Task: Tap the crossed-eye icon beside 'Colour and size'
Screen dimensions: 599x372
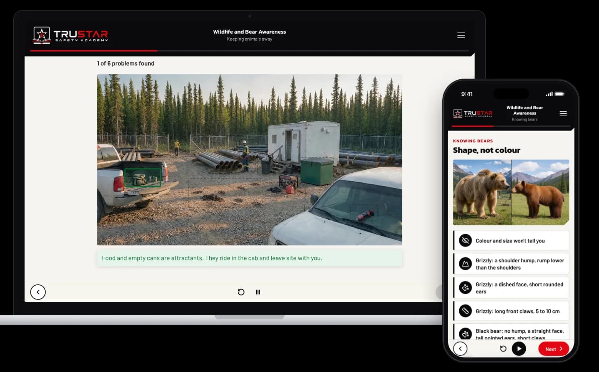Action: pyautogui.click(x=465, y=240)
